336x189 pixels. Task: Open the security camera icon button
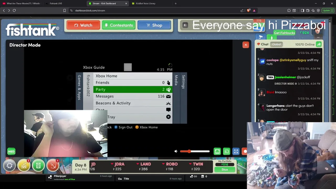(x=261, y=37)
